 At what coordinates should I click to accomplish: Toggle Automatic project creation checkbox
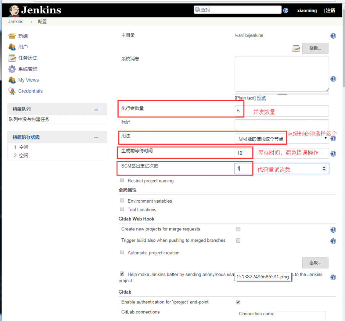[122, 252]
